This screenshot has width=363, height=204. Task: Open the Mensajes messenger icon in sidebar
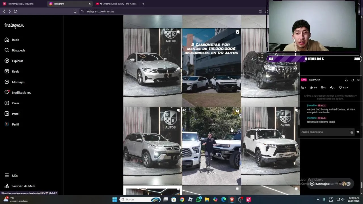[x=7, y=82]
